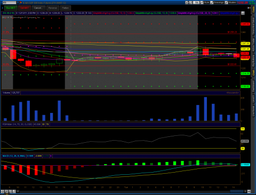The image size is (256, 195).
Task: Click the flask icon beside Studies
Action: [x=226, y=3]
